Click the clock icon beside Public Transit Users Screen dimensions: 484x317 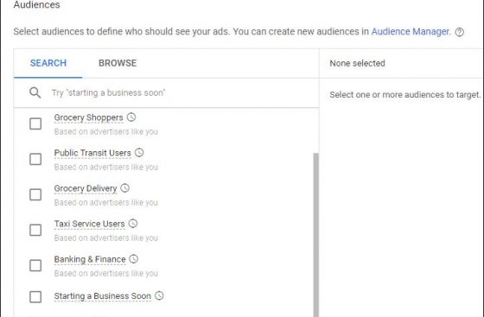coord(139,153)
